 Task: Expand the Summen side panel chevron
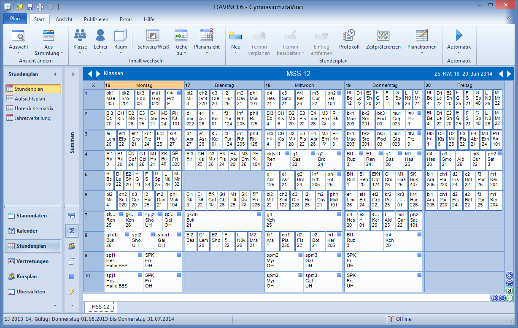73,74
